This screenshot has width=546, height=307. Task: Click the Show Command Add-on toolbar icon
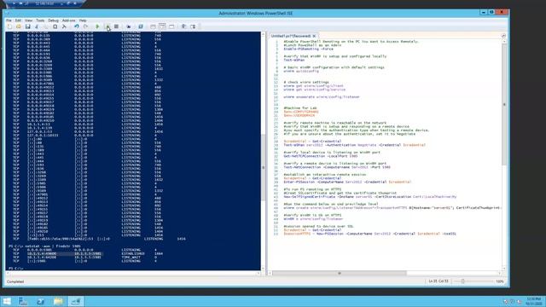(193, 26)
